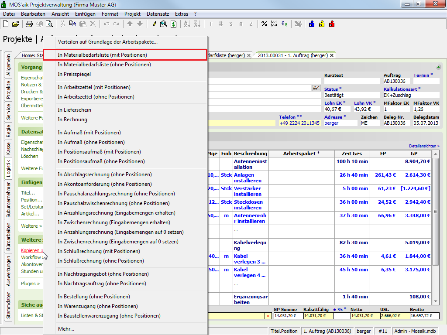Viewport: 447px width, 335px height.
Task: Expand the Weitere » entry under Einfügen
Action: click(31, 226)
